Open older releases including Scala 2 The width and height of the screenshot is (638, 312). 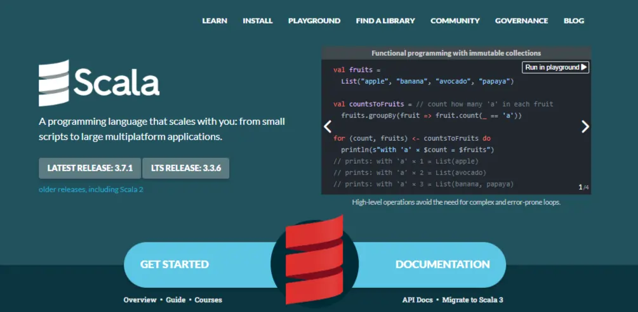pyautogui.click(x=91, y=190)
